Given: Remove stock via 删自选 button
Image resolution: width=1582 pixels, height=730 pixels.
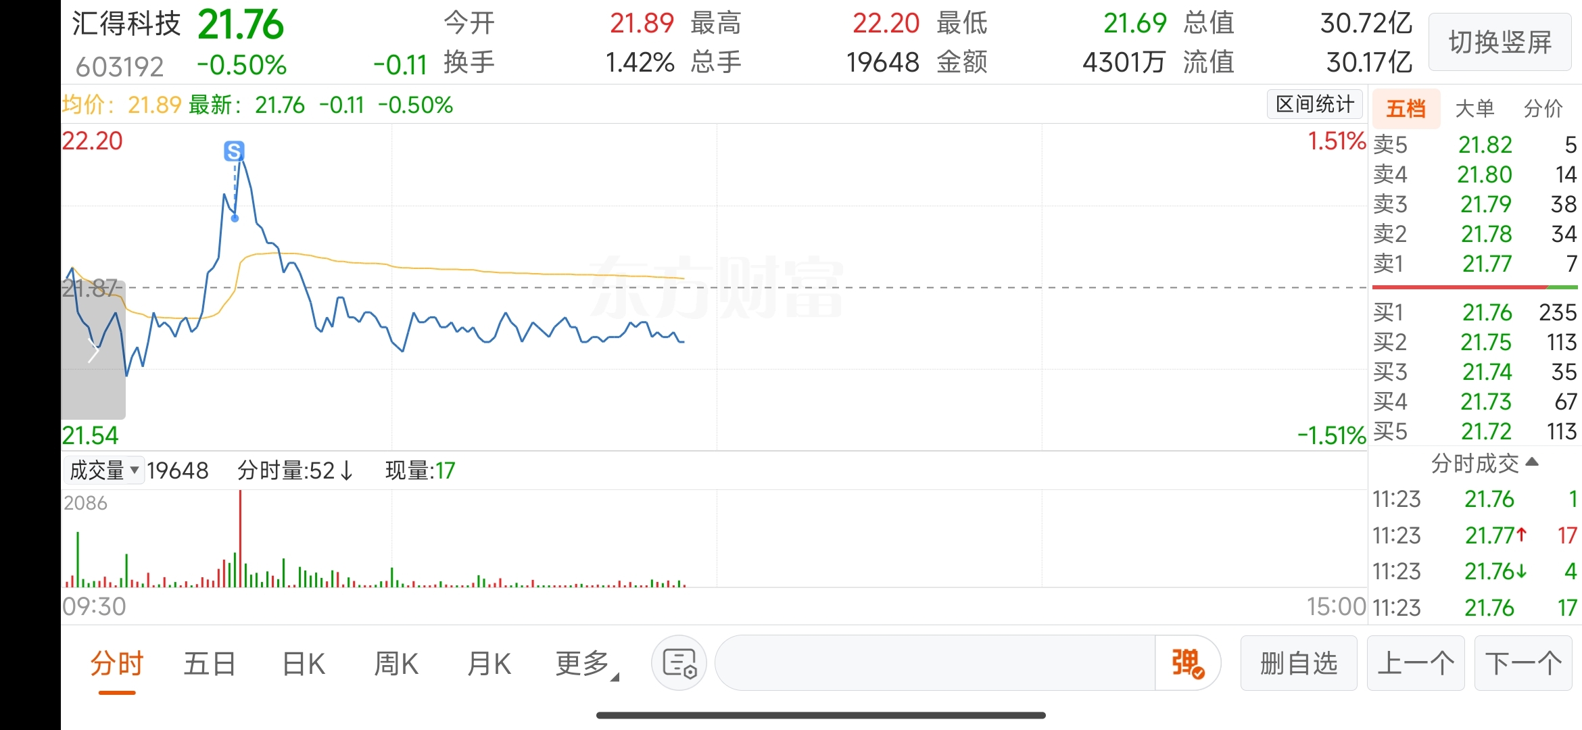Looking at the screenshot, I should pyautogui.click(x=1299, y=663).
